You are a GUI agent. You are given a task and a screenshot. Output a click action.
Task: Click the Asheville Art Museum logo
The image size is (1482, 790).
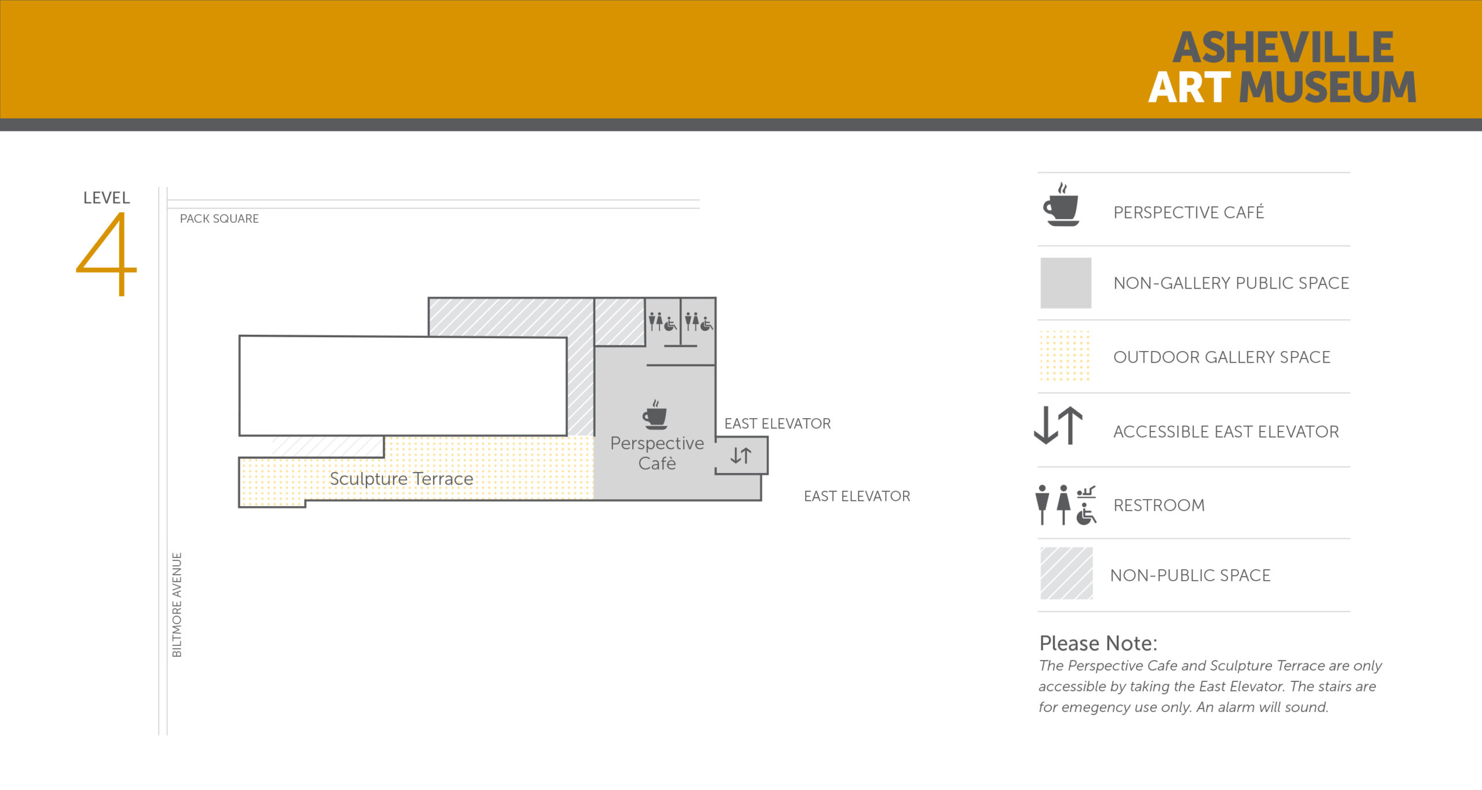click(x=1282, y=67)
